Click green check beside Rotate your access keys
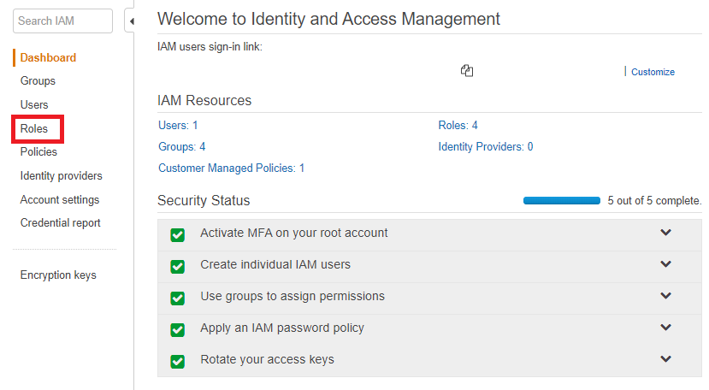 (x=178, y=361)
